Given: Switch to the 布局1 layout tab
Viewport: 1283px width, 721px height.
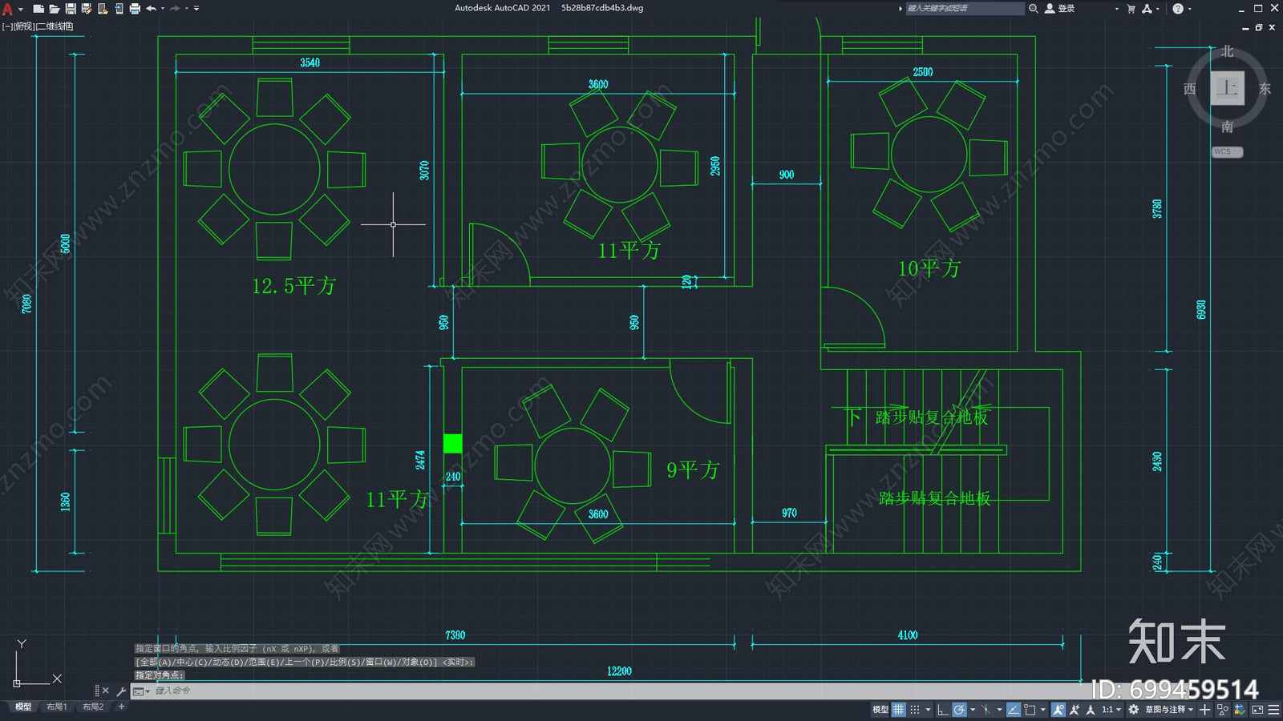Looking at the screenshot, I should (x=56, y=707).
